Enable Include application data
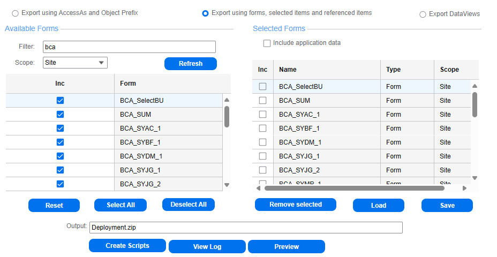 coord(267,43)
